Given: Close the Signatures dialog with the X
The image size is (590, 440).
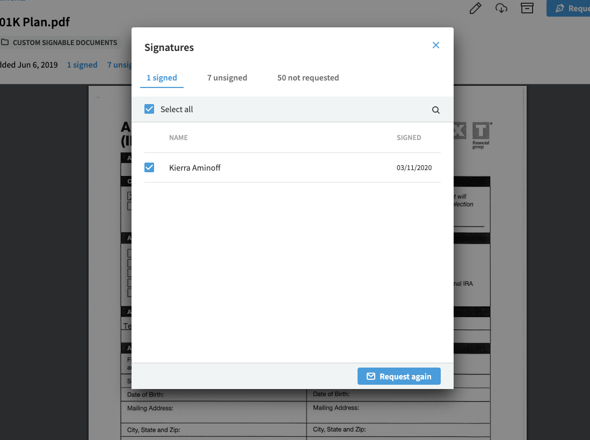Looking at the screenshot, I should click(x=436, y=46).
